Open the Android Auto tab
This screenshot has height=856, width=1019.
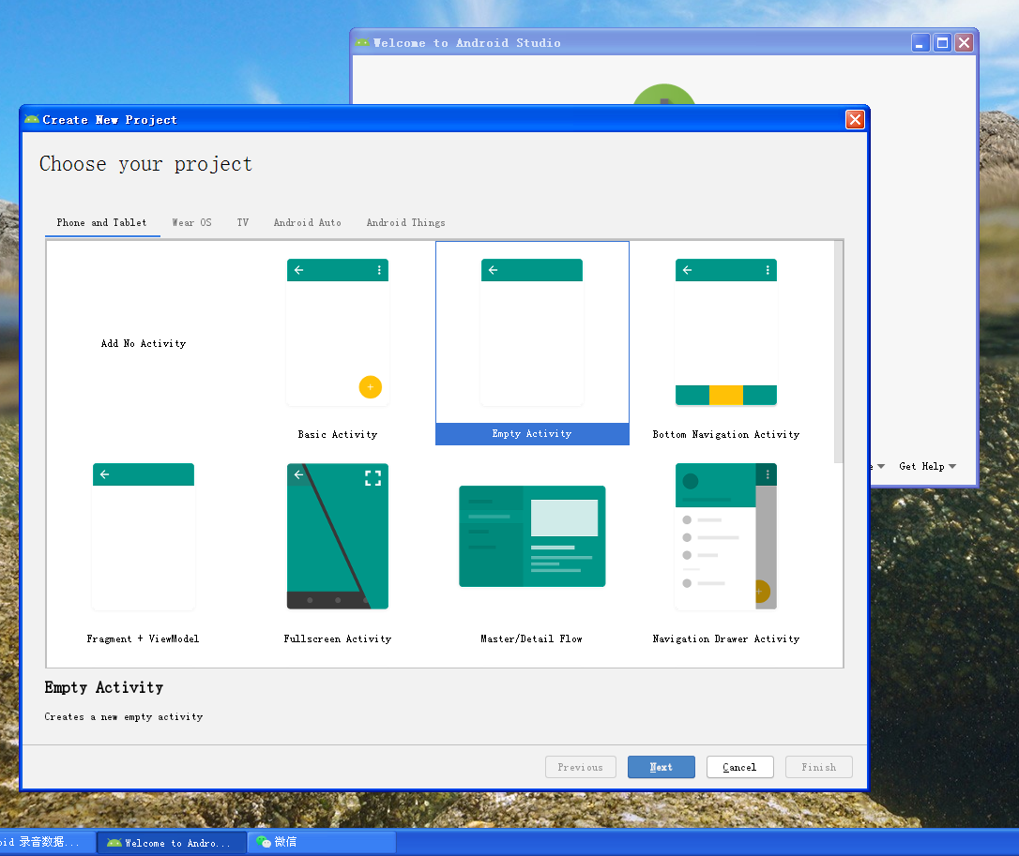[x=308, y=223]
